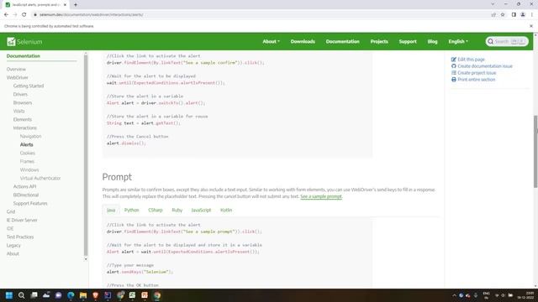Dismiss the automated test software notification bar

pos(531,26)
